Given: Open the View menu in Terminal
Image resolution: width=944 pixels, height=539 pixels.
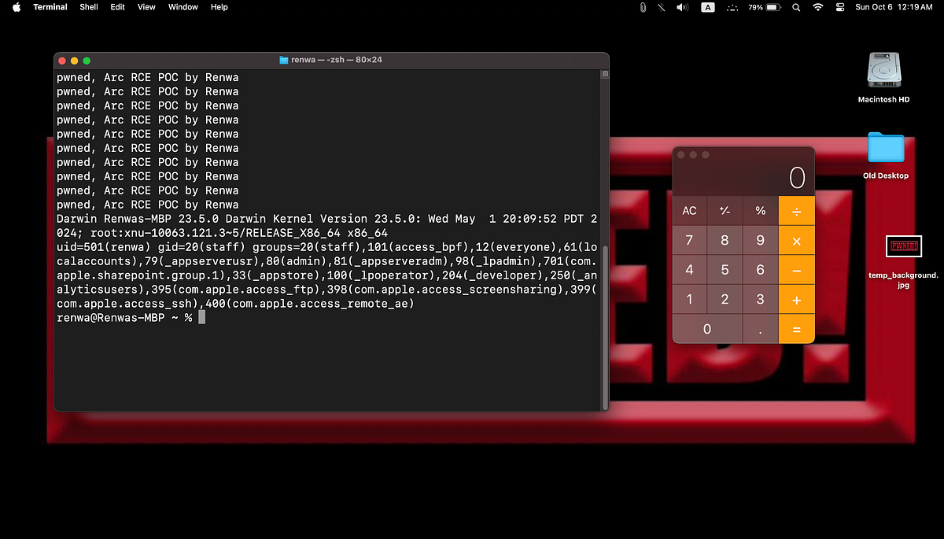Looking at the screenshot, I should point(146,7).
